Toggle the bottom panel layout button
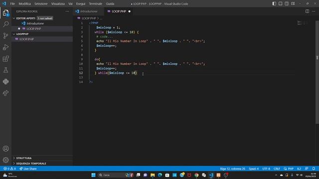Screen dimensions: 319x179 pyautogui.click(x=280, y=3)
